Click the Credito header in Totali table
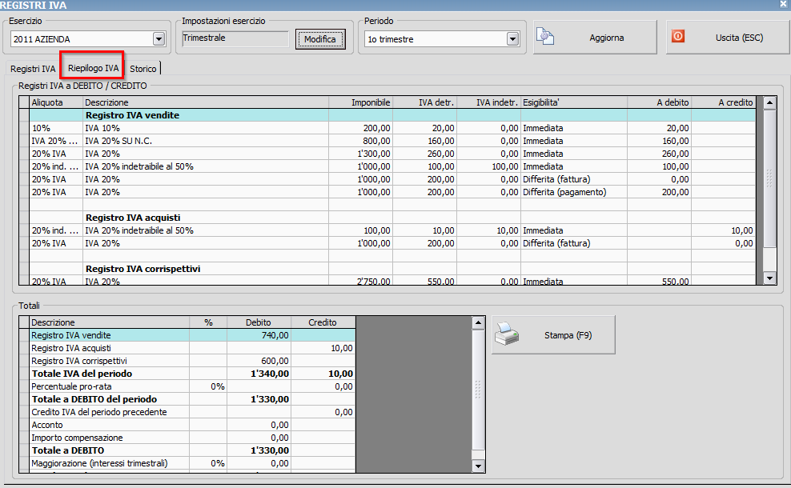The width and height of the screenshot is (791, 488). pyautogui.click(x=323, y=322)
